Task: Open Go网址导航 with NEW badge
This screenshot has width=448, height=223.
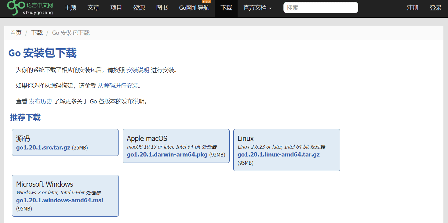Action: click(194, 8)
